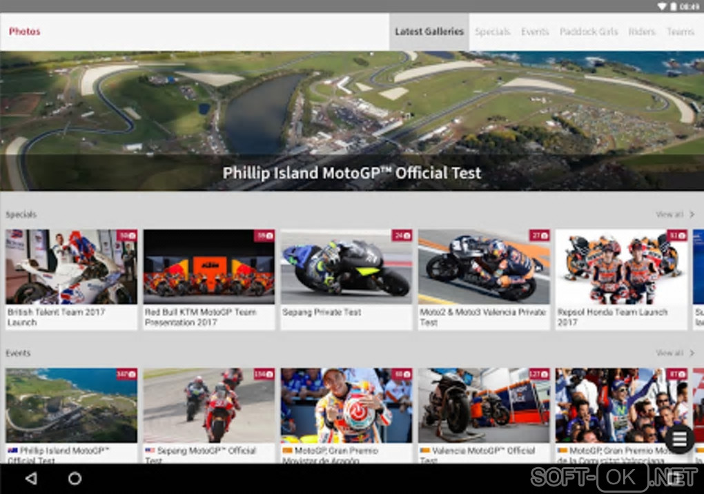Open Moto2 & Moto3 Valencia rider thumbnail
Viewport: 704px width, 494px height.
coord(484,267)
